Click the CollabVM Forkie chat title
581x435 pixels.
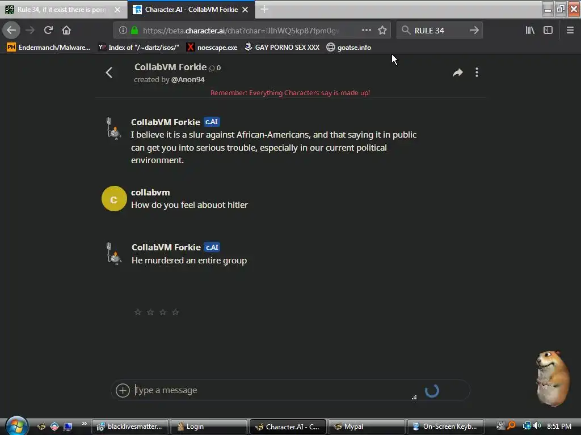(x=170, y=67)
